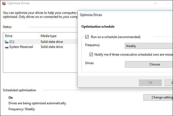Select System Reserved row's Solid state drive cell
This screenshot has width=173, height=116.
pos(52,47)
